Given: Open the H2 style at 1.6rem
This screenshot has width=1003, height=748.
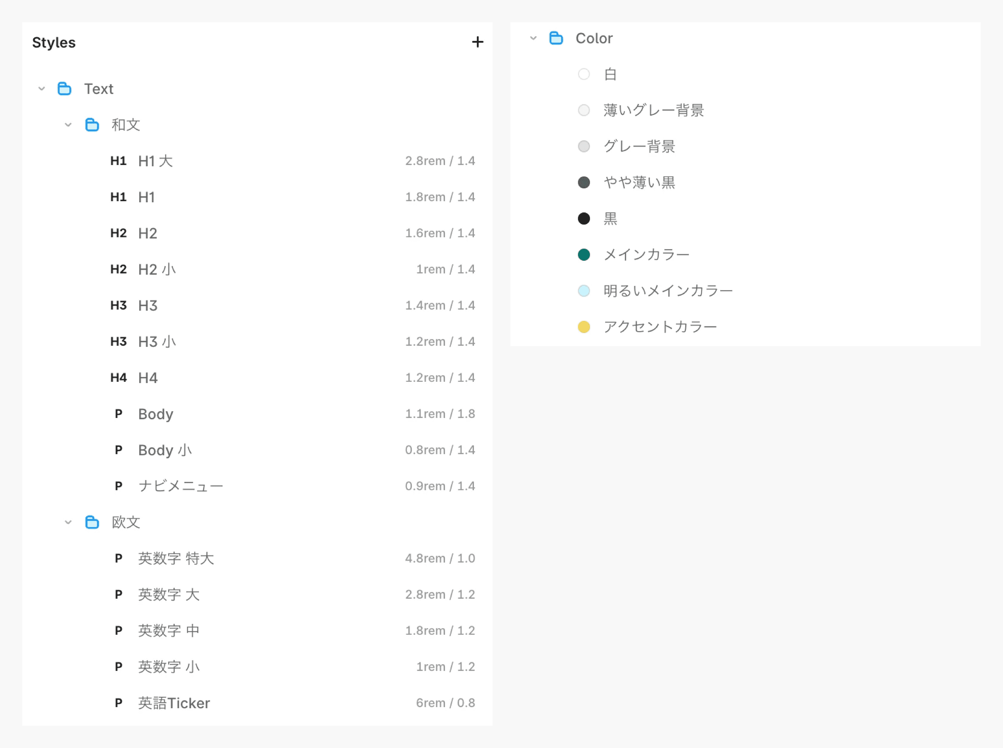Looking at the screenshot, I should [148, 233].
